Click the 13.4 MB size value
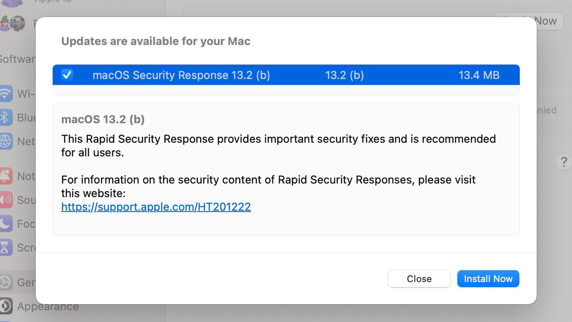 pos(479,75)
